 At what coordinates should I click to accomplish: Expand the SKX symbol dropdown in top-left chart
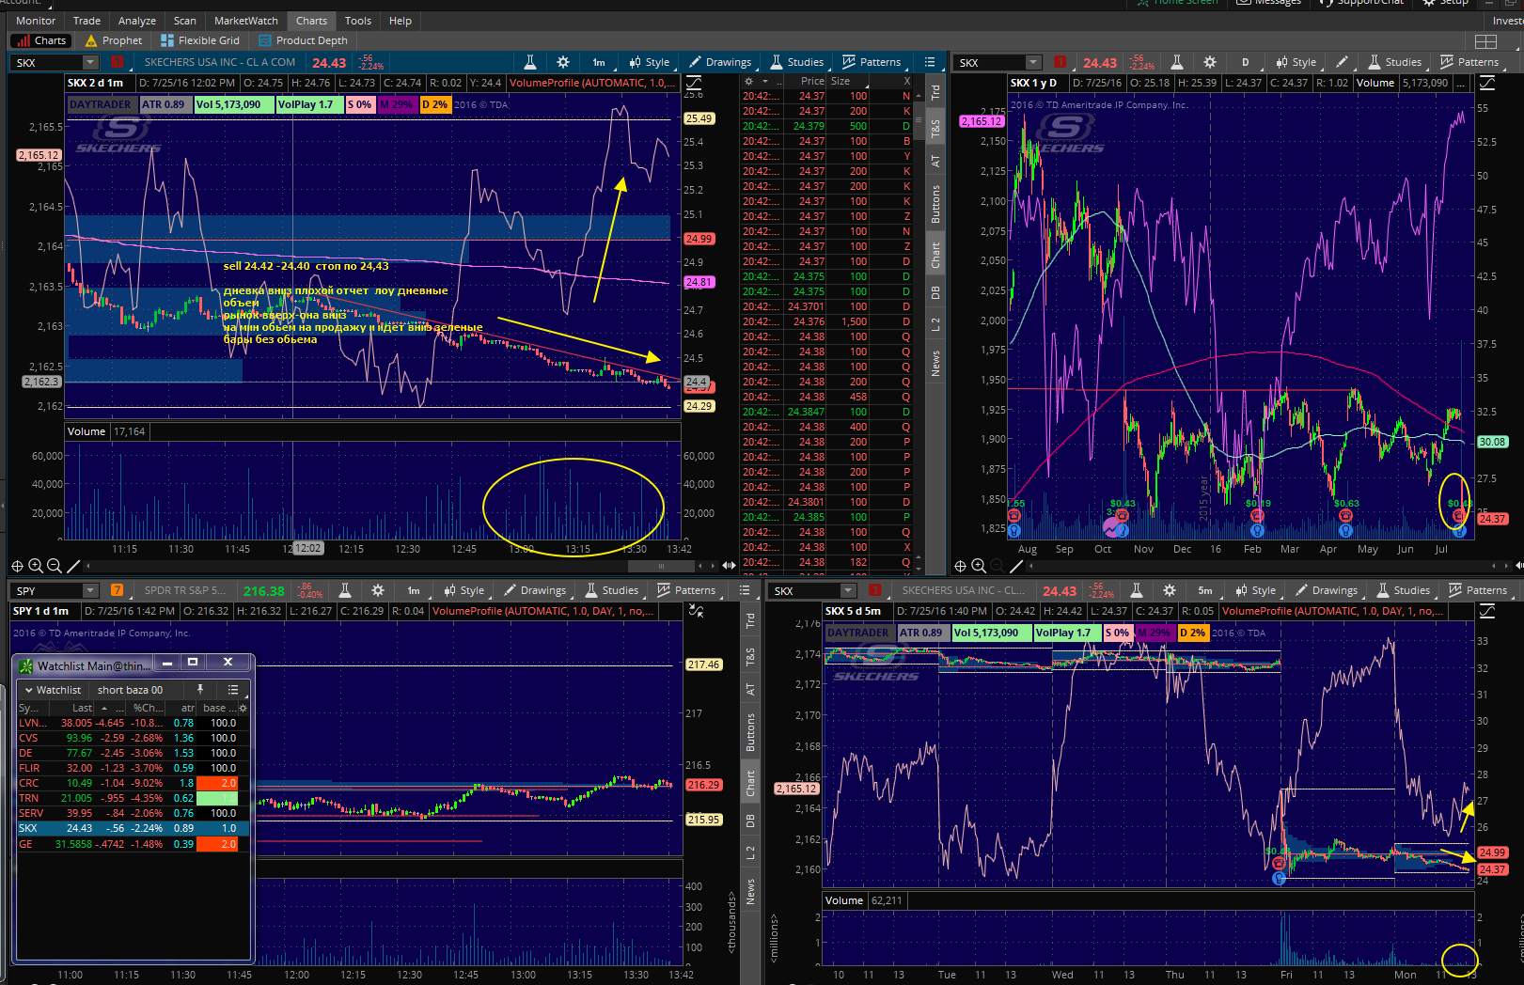pyautogui.click(x=90, y=63)
